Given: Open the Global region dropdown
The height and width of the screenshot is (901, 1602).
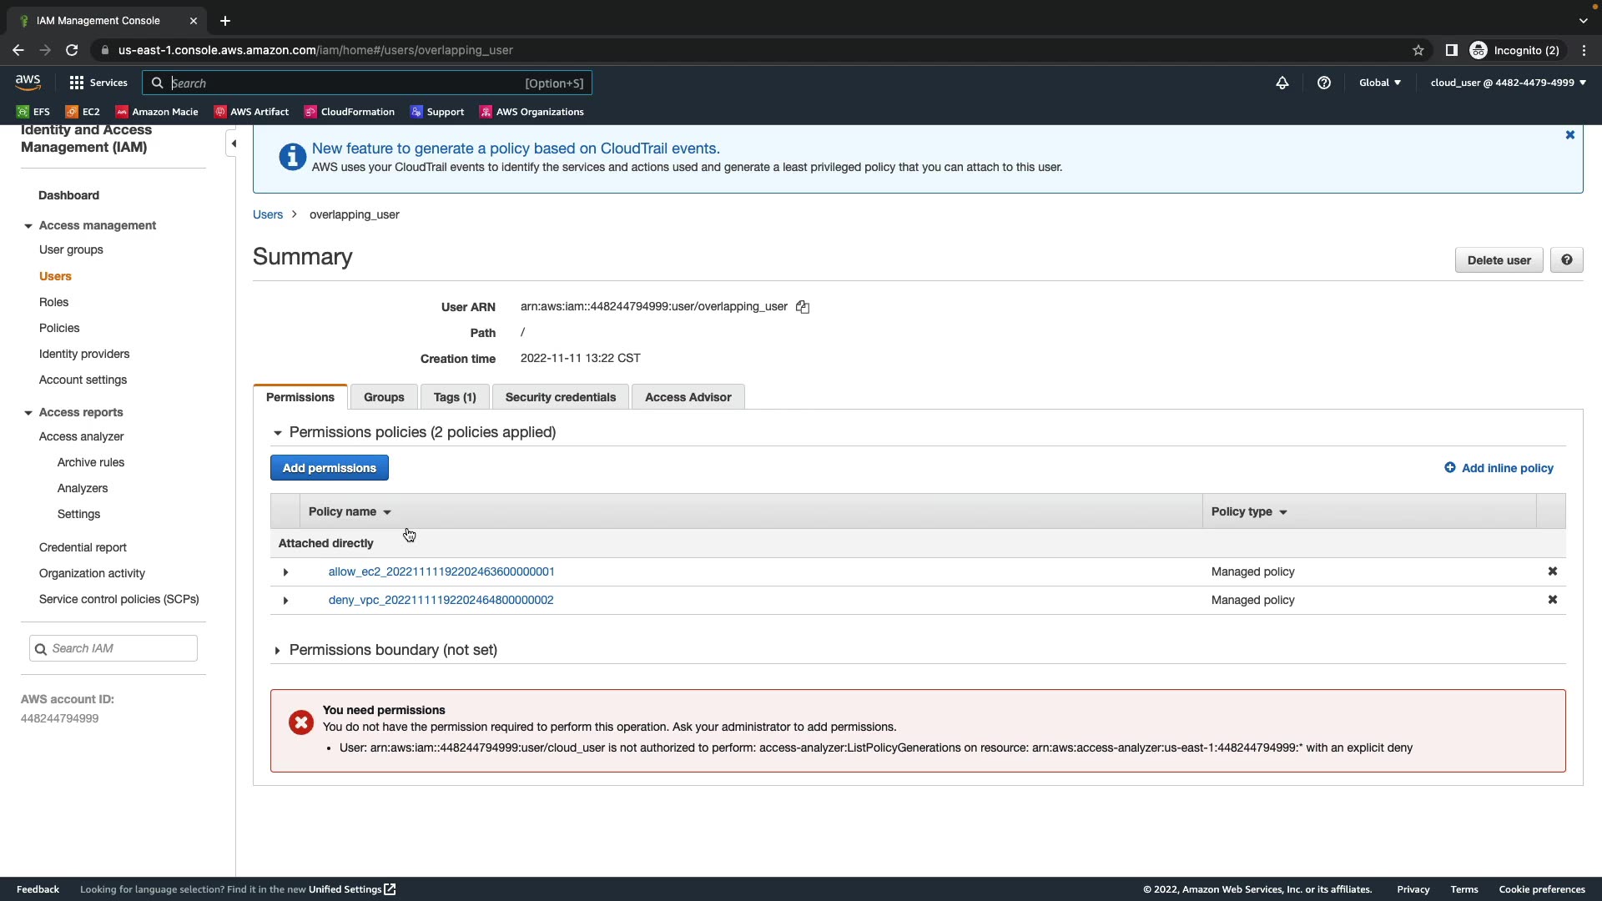Looking at the screenshot, I should (x=1379, y=83).
